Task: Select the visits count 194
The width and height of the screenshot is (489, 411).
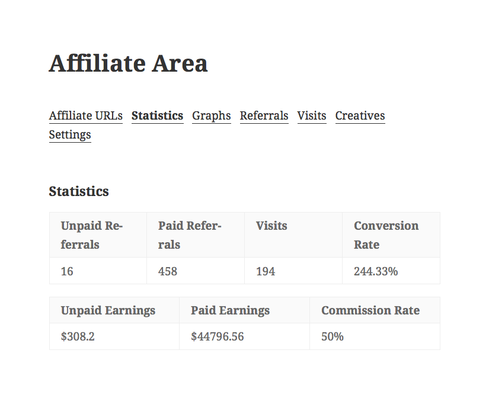Action: coord(266,271)
